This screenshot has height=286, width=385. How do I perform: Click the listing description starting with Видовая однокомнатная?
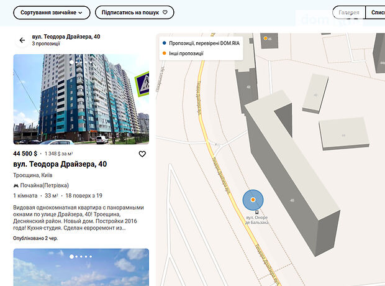[78, 218]
